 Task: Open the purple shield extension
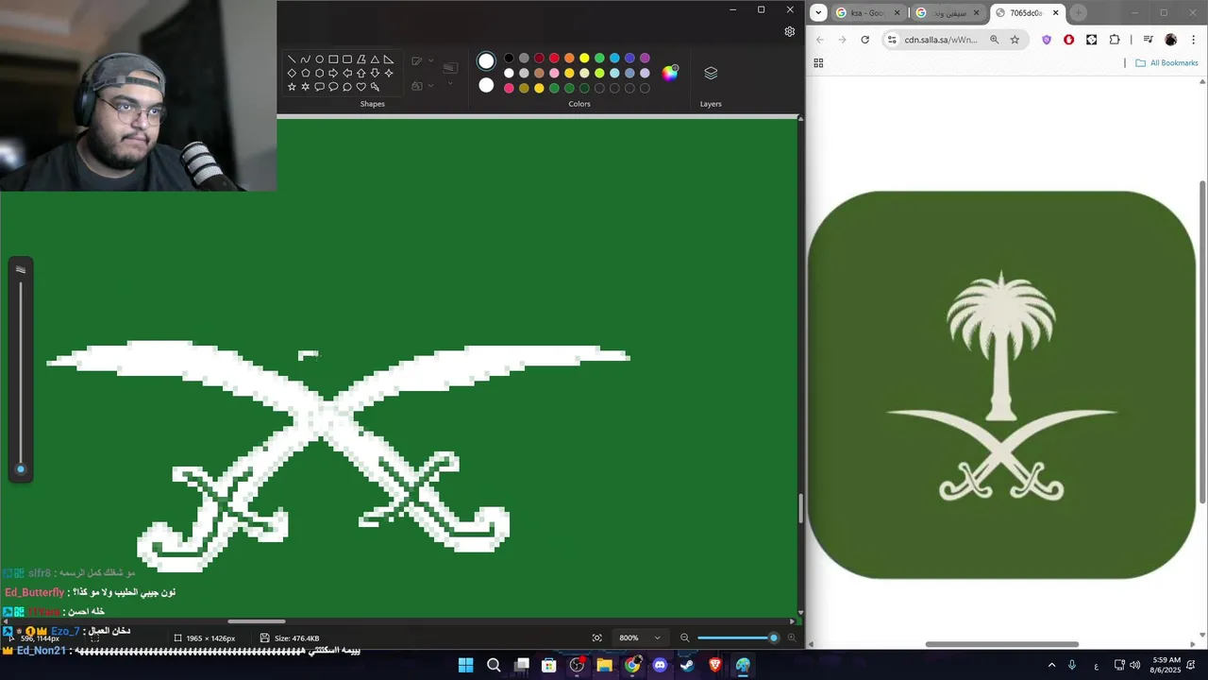click(1046, 40)
